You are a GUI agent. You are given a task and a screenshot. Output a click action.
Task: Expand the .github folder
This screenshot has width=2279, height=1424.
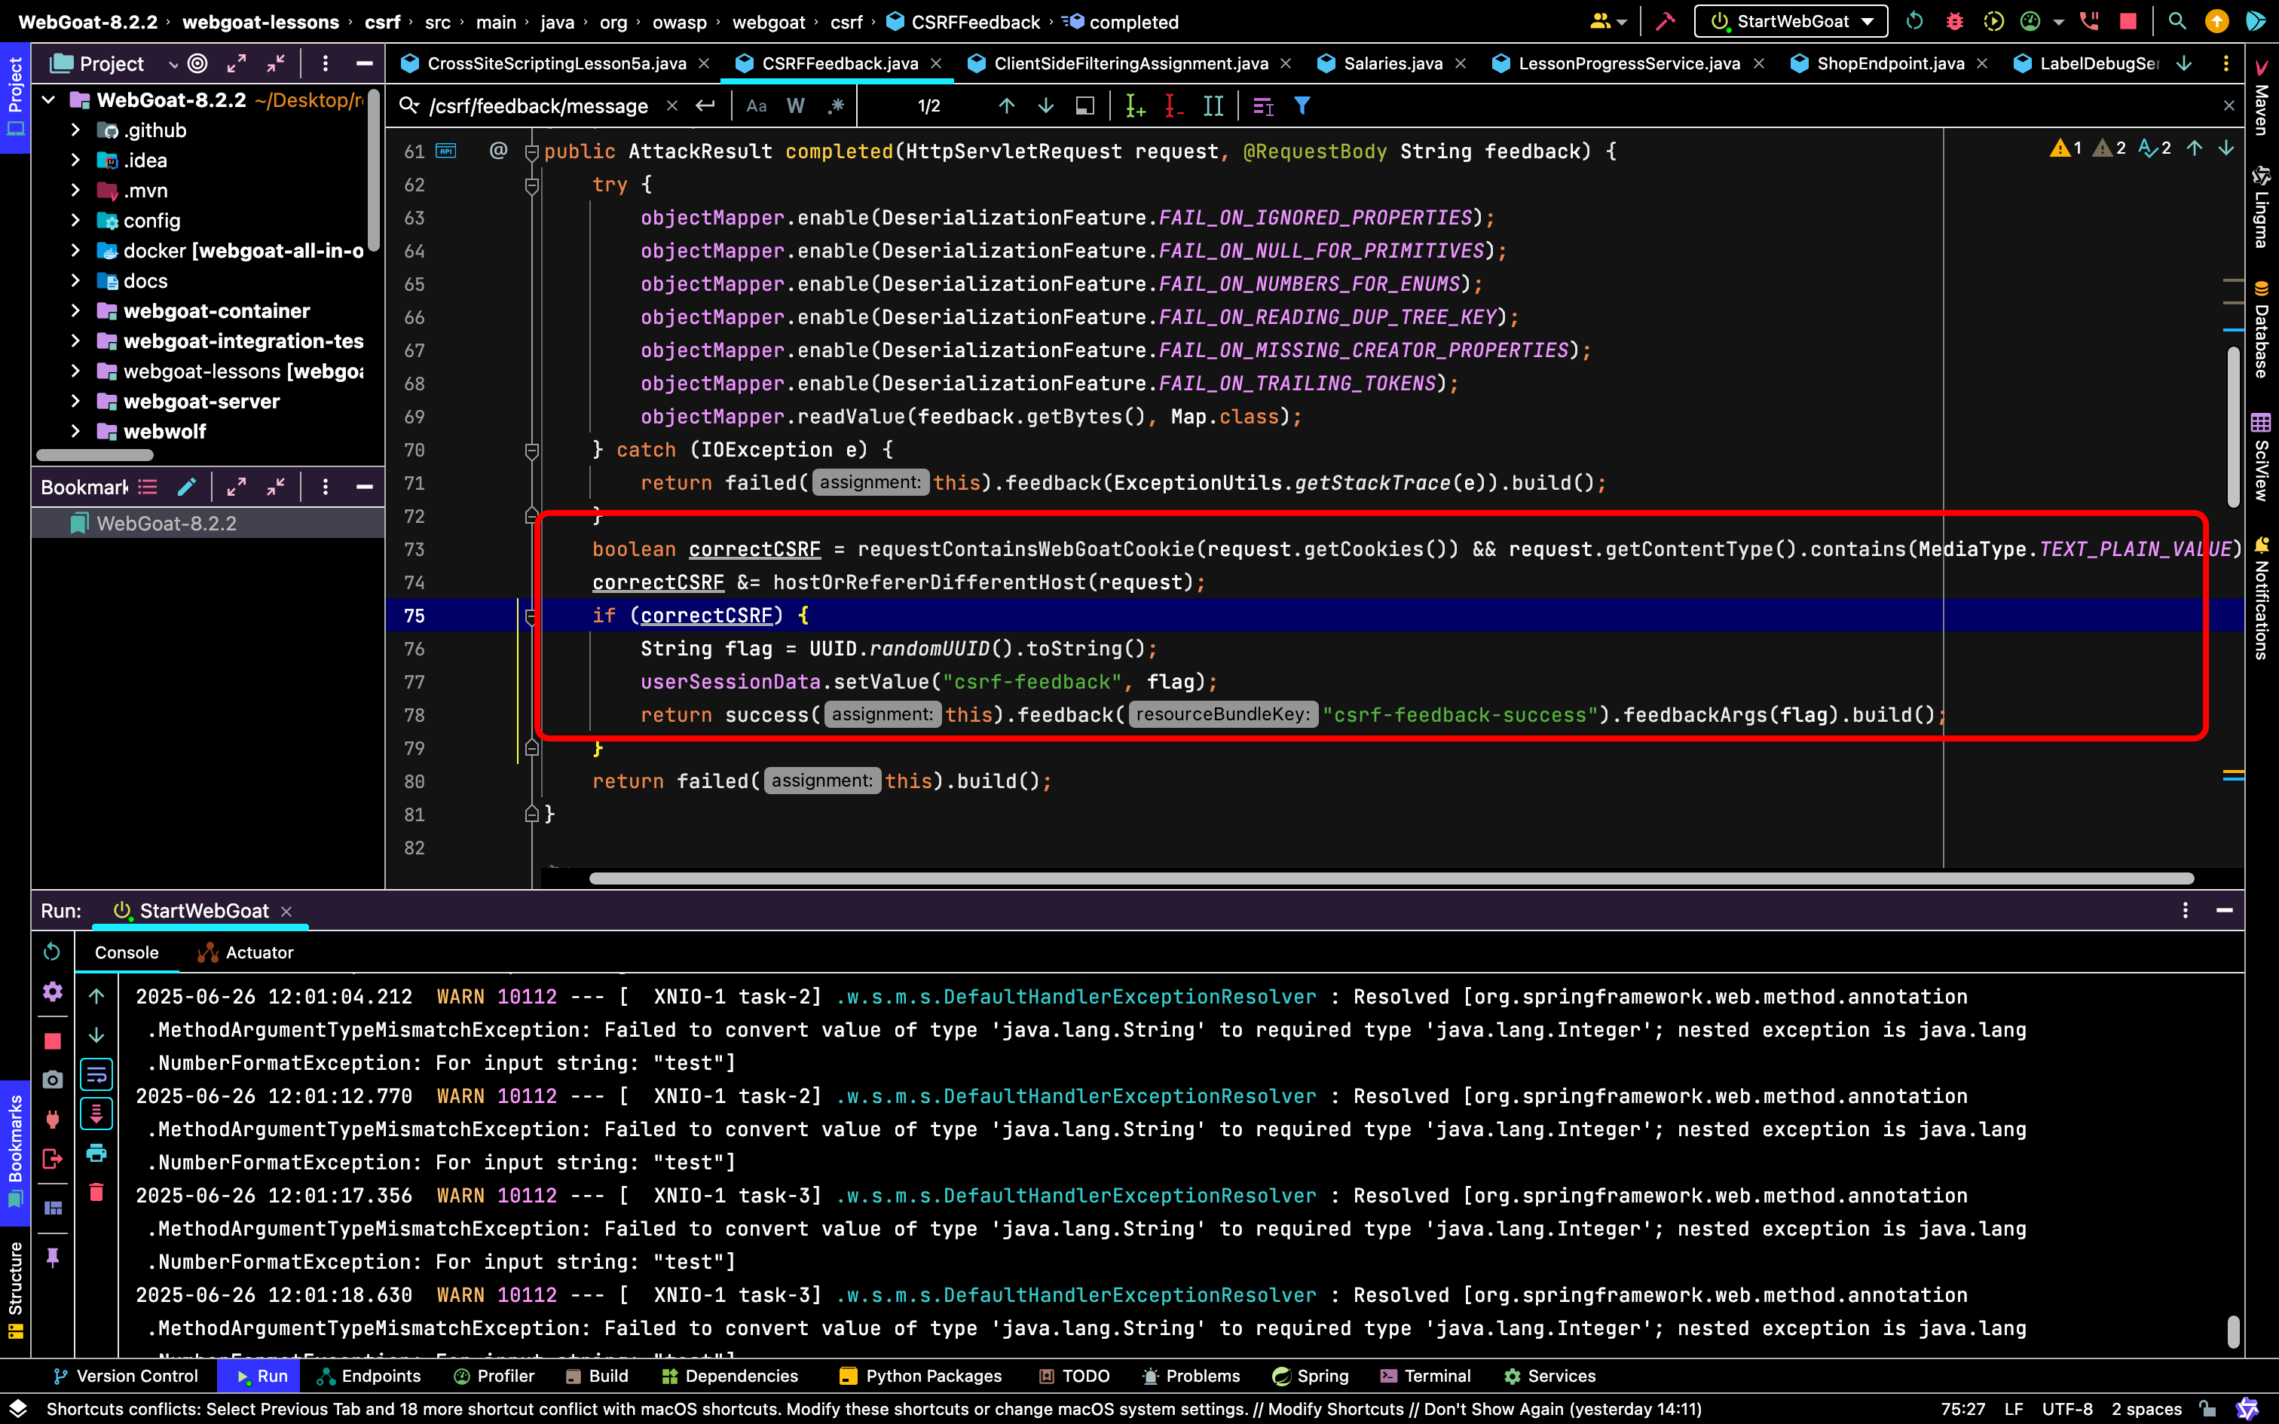point(75,130)
